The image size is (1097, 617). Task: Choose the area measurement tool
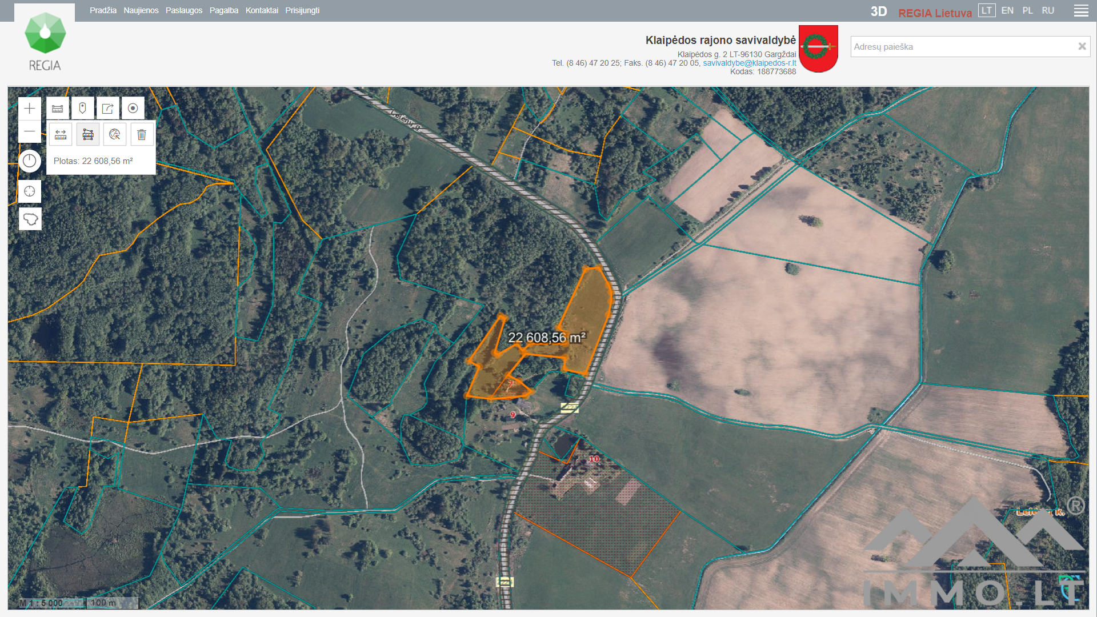[88, 135]
